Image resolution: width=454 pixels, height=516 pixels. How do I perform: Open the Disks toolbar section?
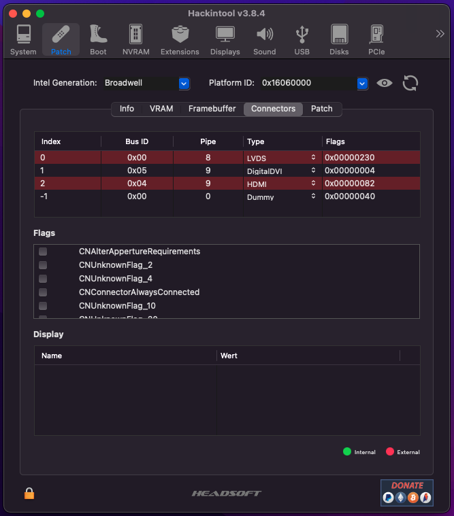click(x=339, y=39)
